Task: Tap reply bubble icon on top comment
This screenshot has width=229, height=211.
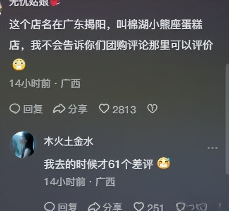Action: pyautogui.click(x=14, y=109)
